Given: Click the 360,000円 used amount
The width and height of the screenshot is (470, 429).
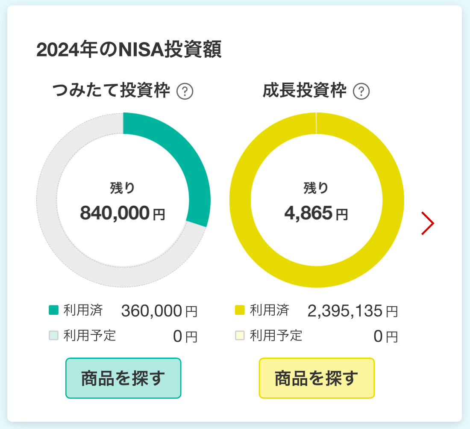Looking at the screenshot, I should click(x=159, y=311).
